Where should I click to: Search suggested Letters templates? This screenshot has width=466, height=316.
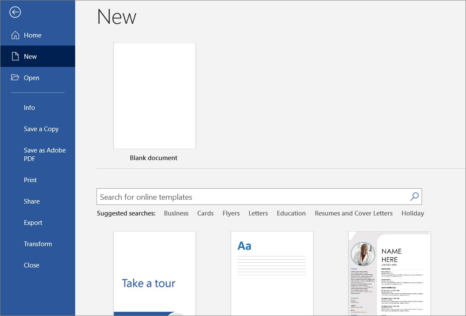pyautogui.click(x=258, y=213)
